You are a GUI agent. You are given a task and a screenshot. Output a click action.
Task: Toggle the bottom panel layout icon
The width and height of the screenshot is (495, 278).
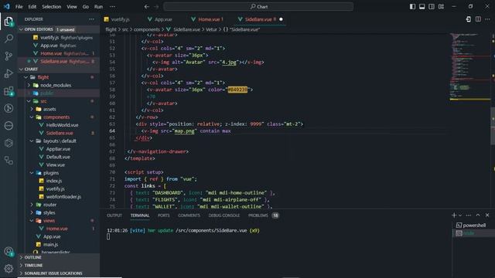click(422, 7)
